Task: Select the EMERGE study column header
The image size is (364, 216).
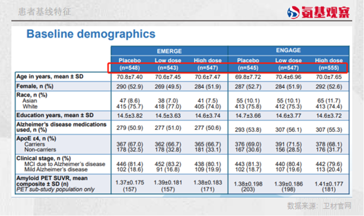Action: click(x=169, y=51)
